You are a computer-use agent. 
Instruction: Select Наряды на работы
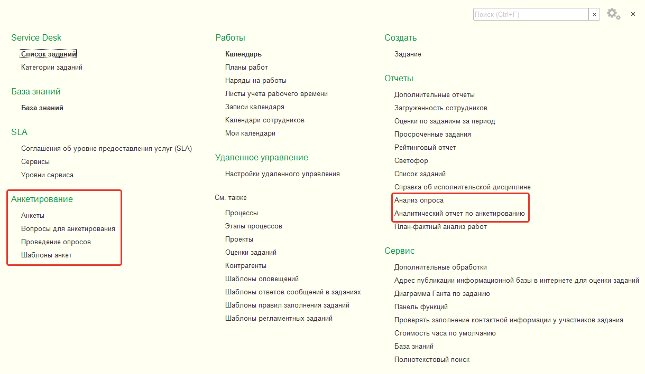pos(256,81)
